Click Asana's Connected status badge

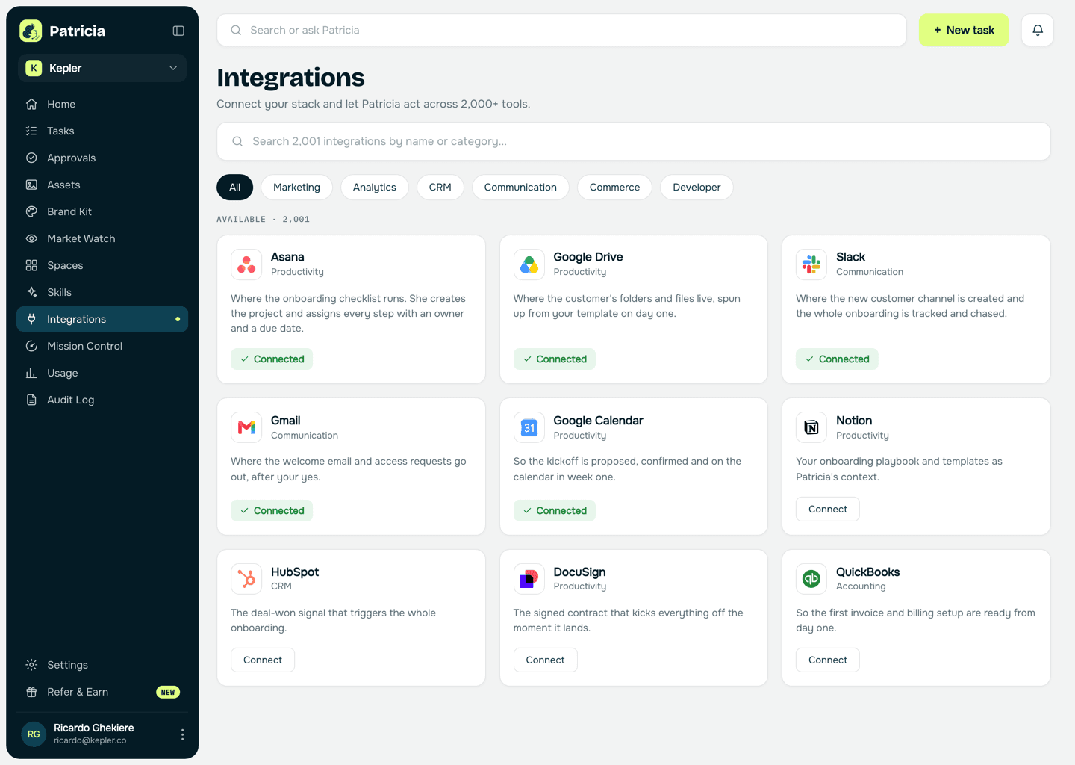(x=272, y=359)
